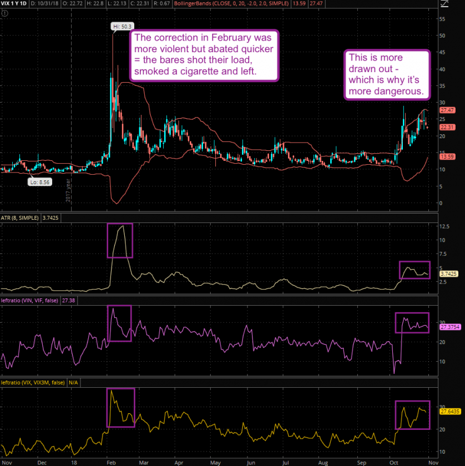Open the BollingerBands study label
The image size is (465, 466).
coord(231,3)
